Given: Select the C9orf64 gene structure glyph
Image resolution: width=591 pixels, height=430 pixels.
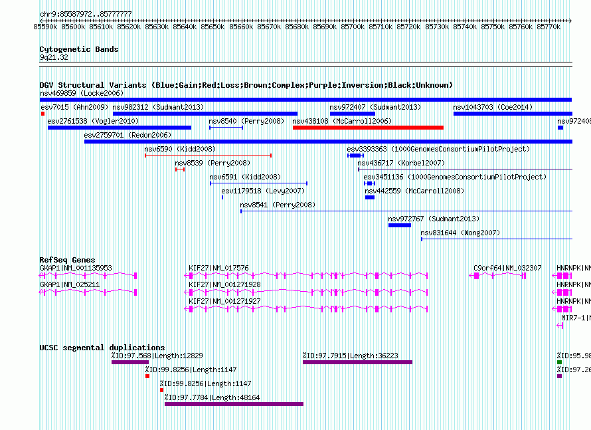Looking at the screenshot, I should tap(497, 276).
